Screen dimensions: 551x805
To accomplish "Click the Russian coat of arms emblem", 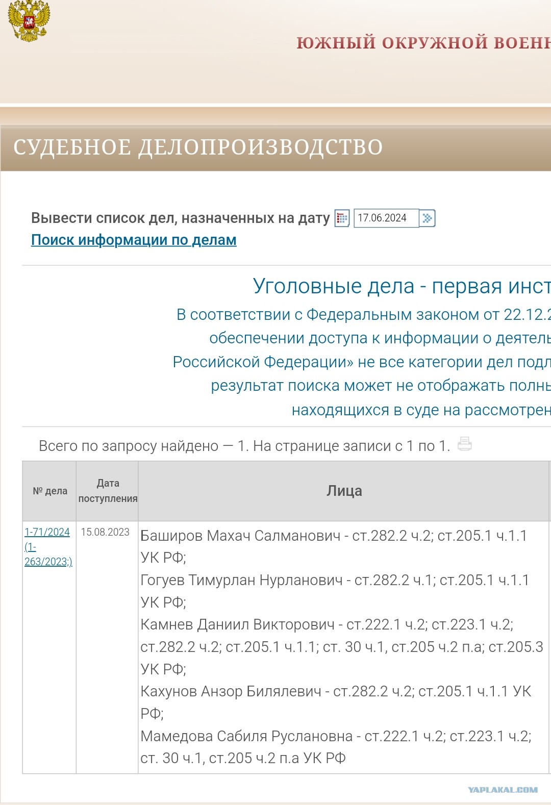I will (29, 20).
